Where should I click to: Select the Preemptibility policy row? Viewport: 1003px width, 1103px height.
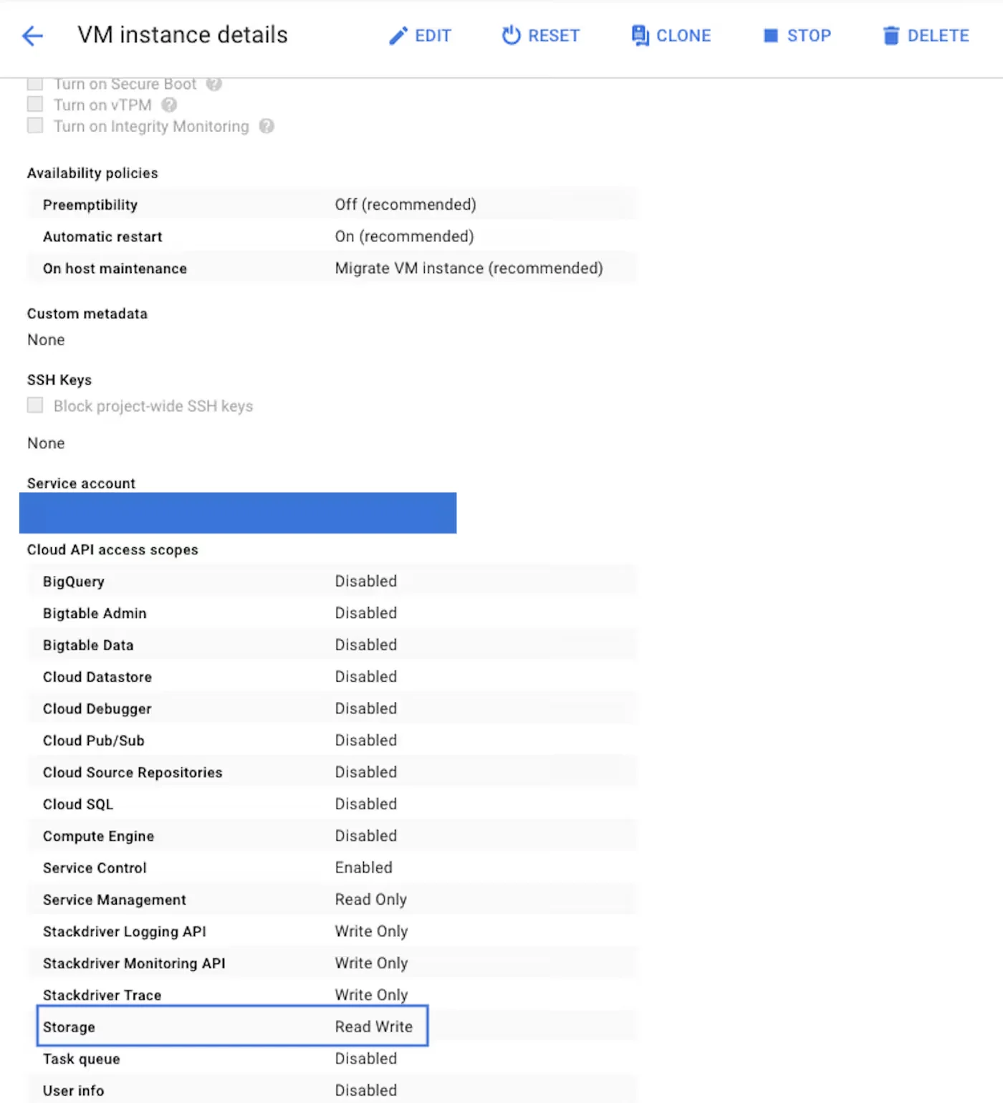[x=331, y=205]
